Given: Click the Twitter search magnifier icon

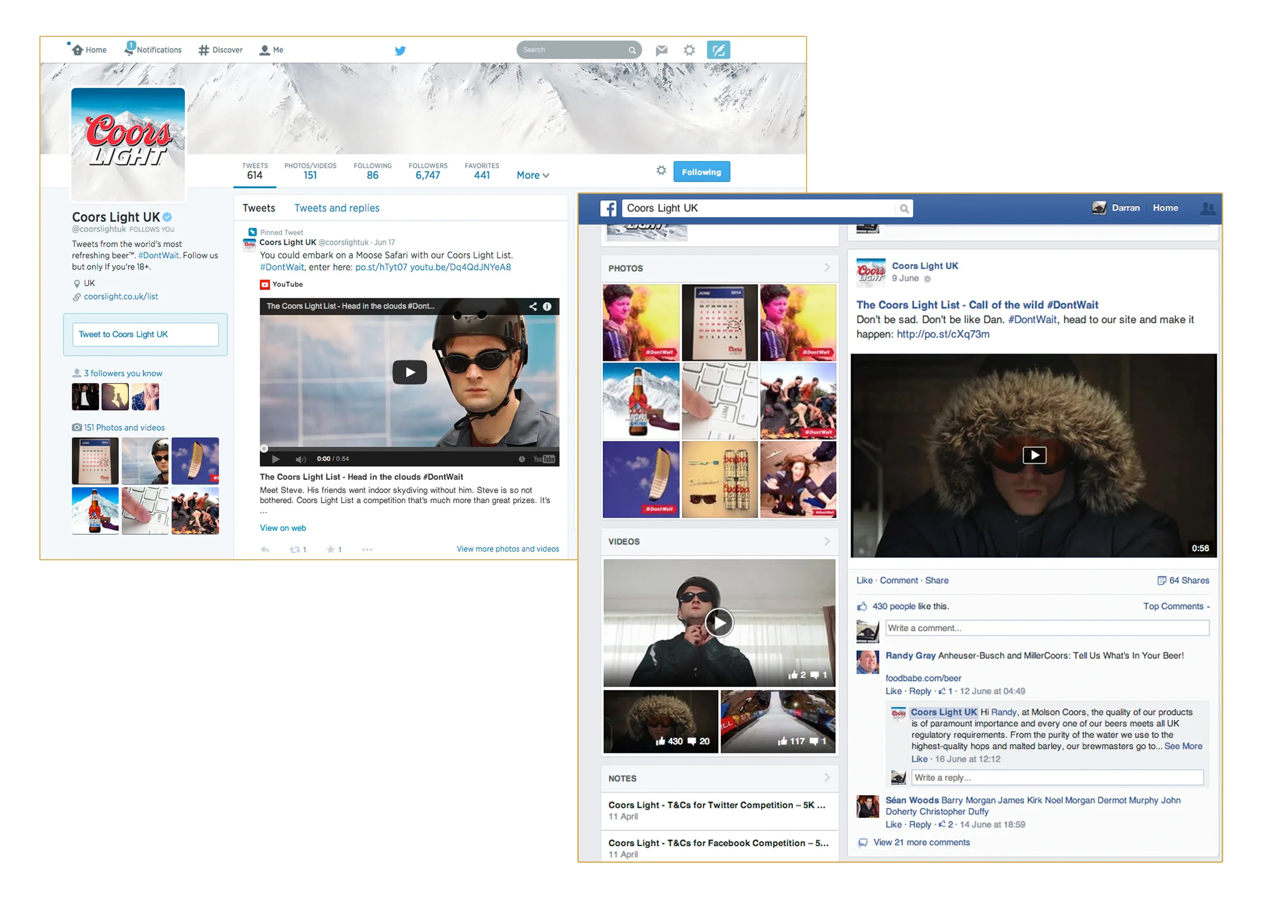Looking at the screenshot, I should pos(632,50).
